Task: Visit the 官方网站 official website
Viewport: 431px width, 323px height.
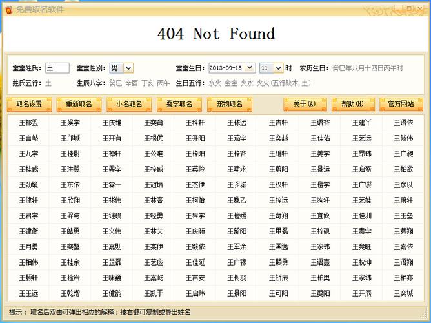Action: tap(401, 104)
